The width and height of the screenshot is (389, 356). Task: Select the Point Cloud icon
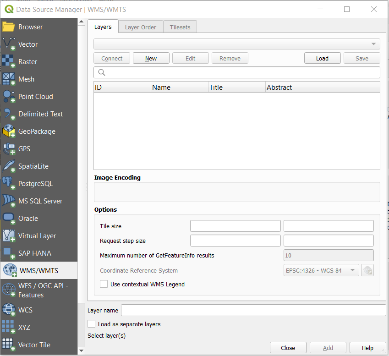9,97
